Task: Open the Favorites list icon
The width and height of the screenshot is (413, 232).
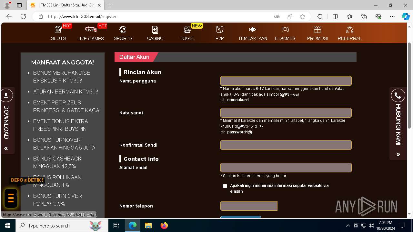Action: 350,16
